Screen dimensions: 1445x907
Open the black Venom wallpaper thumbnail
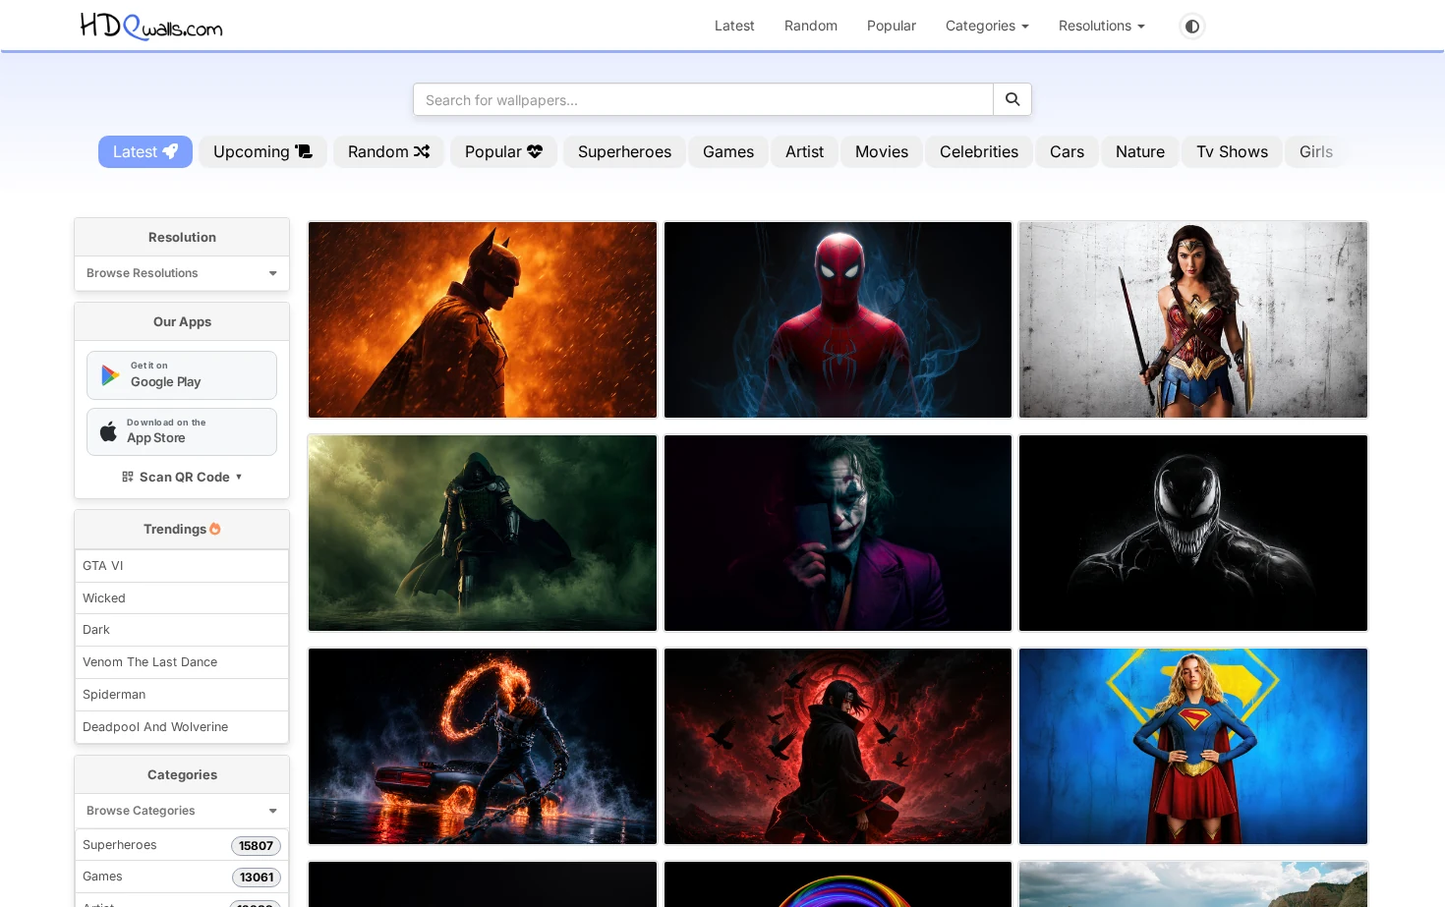click(1193, 533)
